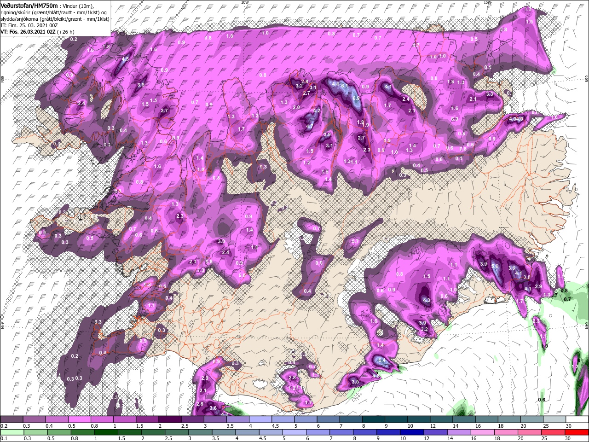589x442 pixels.
Task: Select dark teal snow-scale swatch above label 9
Action: click(x=396, y=420)
